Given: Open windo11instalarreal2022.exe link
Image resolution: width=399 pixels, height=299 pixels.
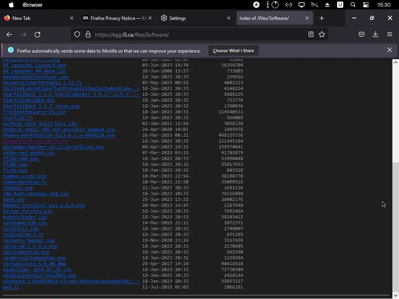Looking at the screenshot, I should tap(40, 276).
